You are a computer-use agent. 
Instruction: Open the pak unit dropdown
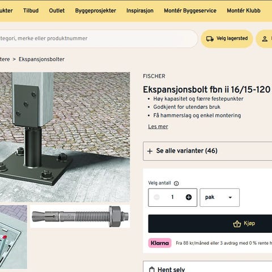click(x=220, y=197)
